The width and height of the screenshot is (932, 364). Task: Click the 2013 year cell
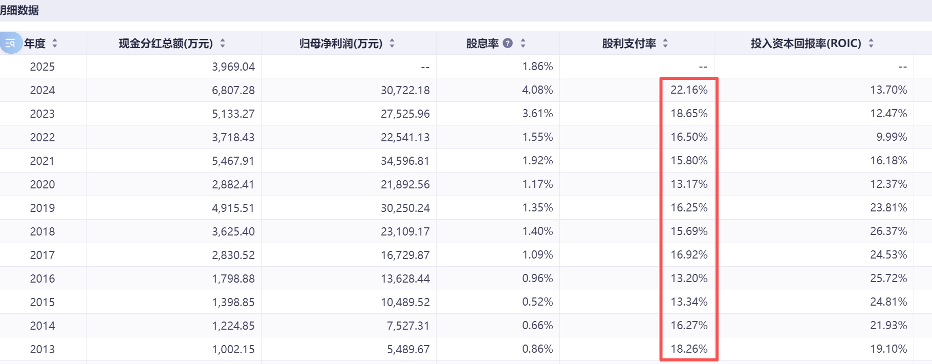(42, 349)
